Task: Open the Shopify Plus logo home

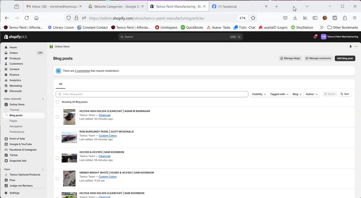Action: point(16,37)
